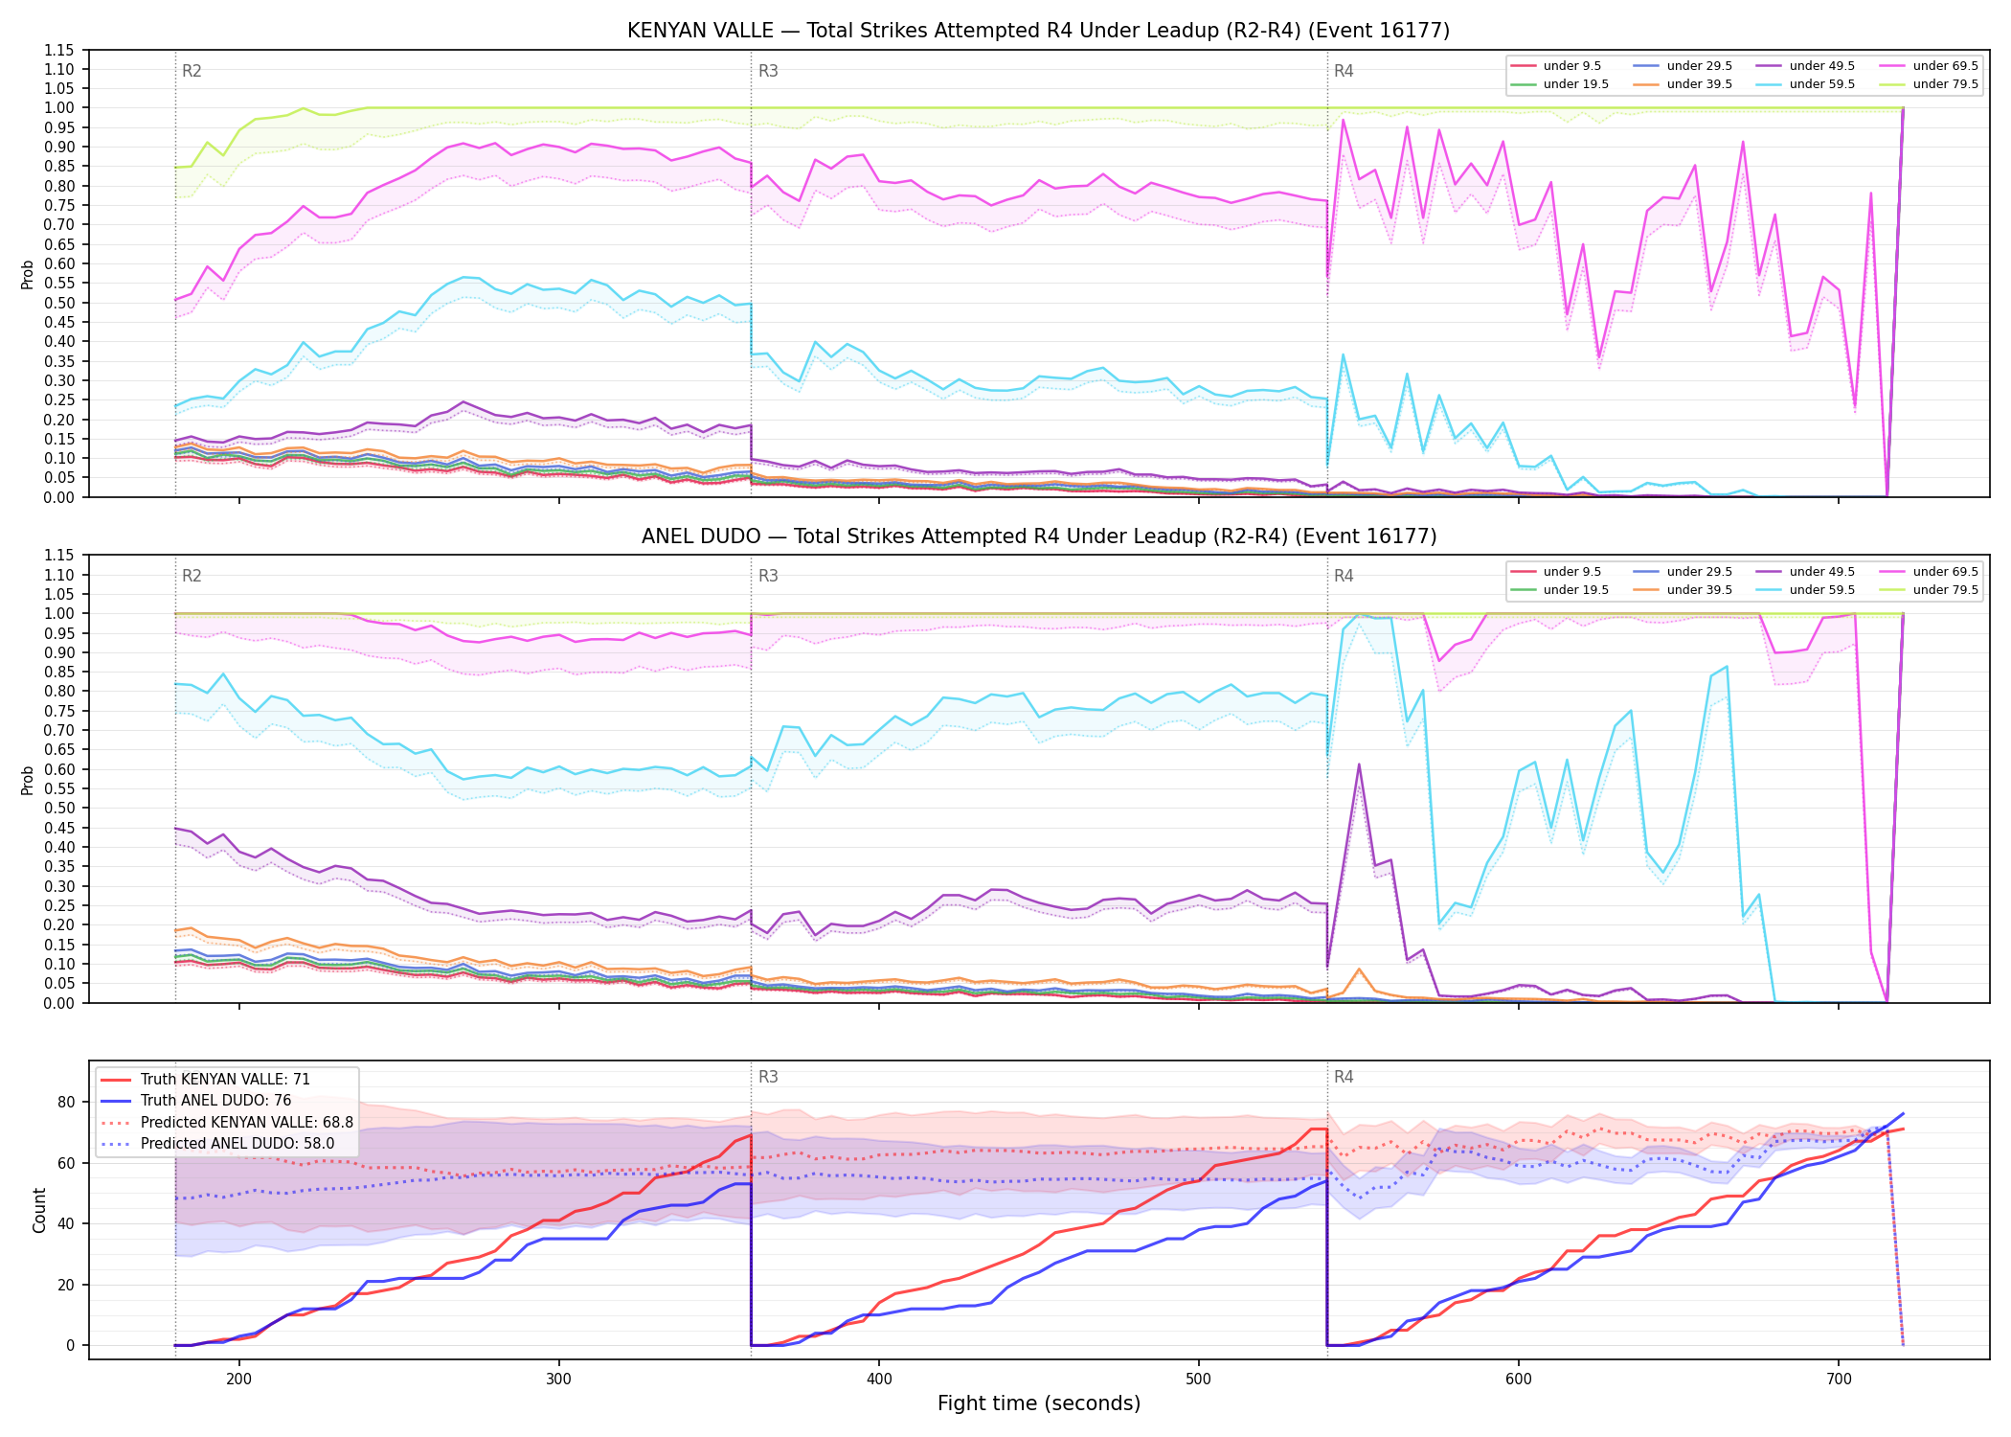Image resolution: width=2011 pixels, height=1437 pixels.
Task: Click the 500 tick label on the x-axis
Action: pos(1198,1379)
